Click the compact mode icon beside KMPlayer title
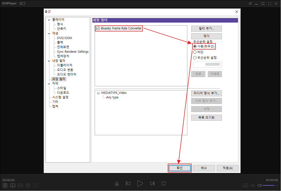 tap(22, 4)
